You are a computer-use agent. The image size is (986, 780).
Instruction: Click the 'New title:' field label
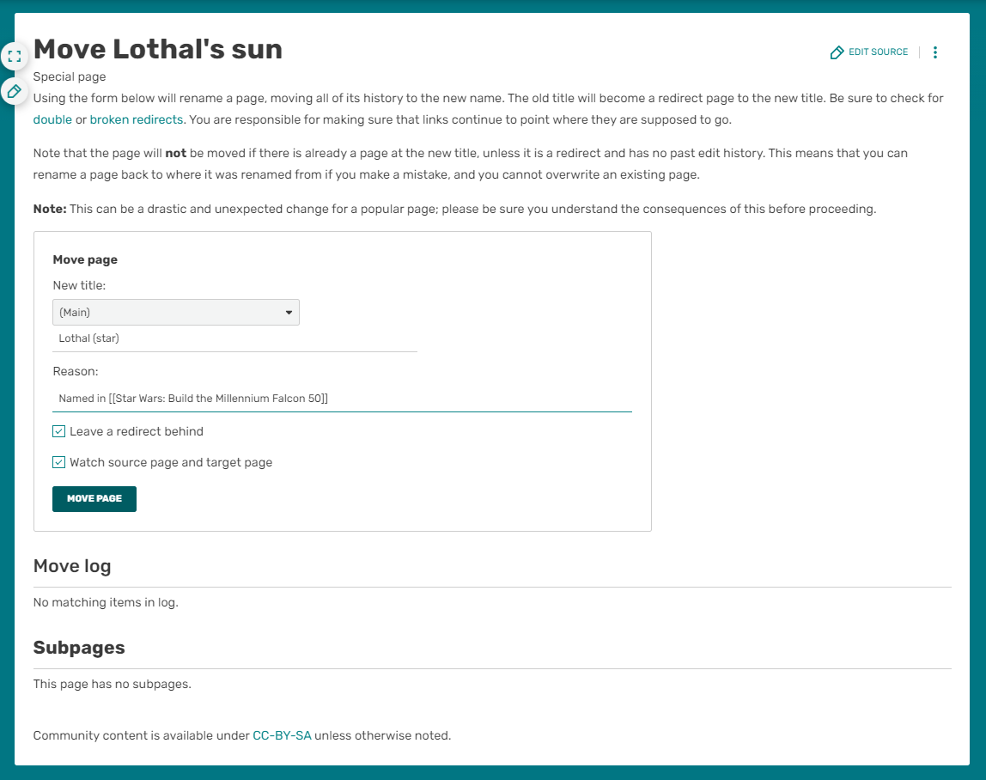tap(79, 285)
